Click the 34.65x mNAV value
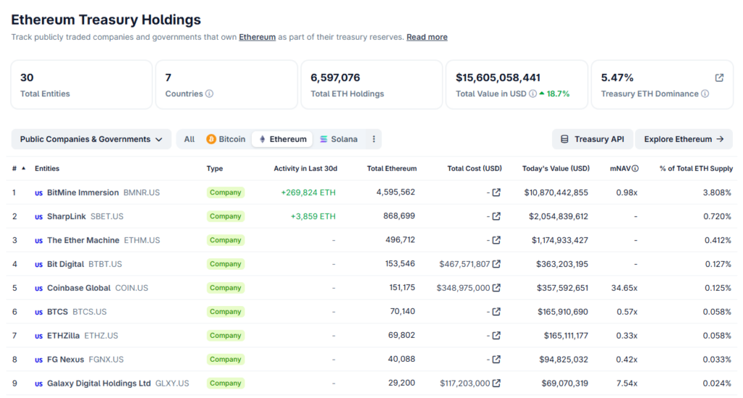743x398 pixels. coord(624,288)
